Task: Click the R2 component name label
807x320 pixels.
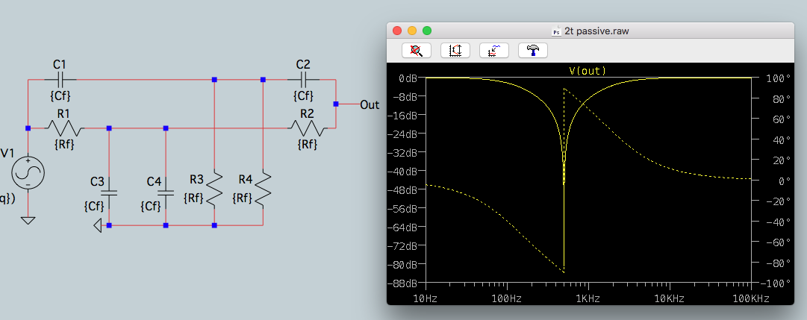Action: (307, 113)
